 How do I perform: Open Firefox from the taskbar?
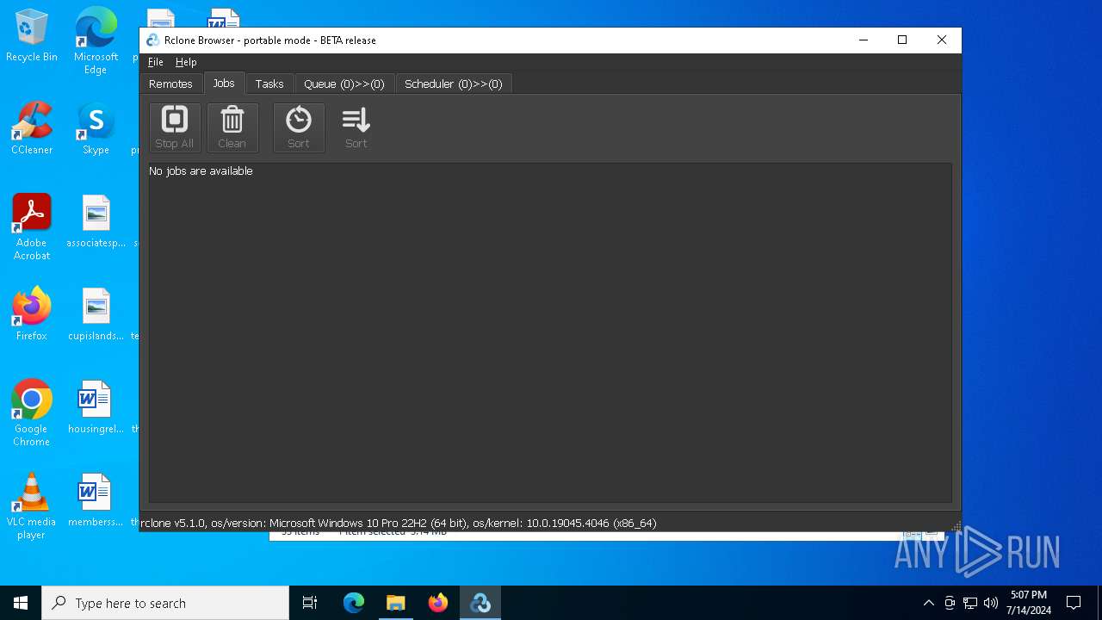[x=438, y=603]
